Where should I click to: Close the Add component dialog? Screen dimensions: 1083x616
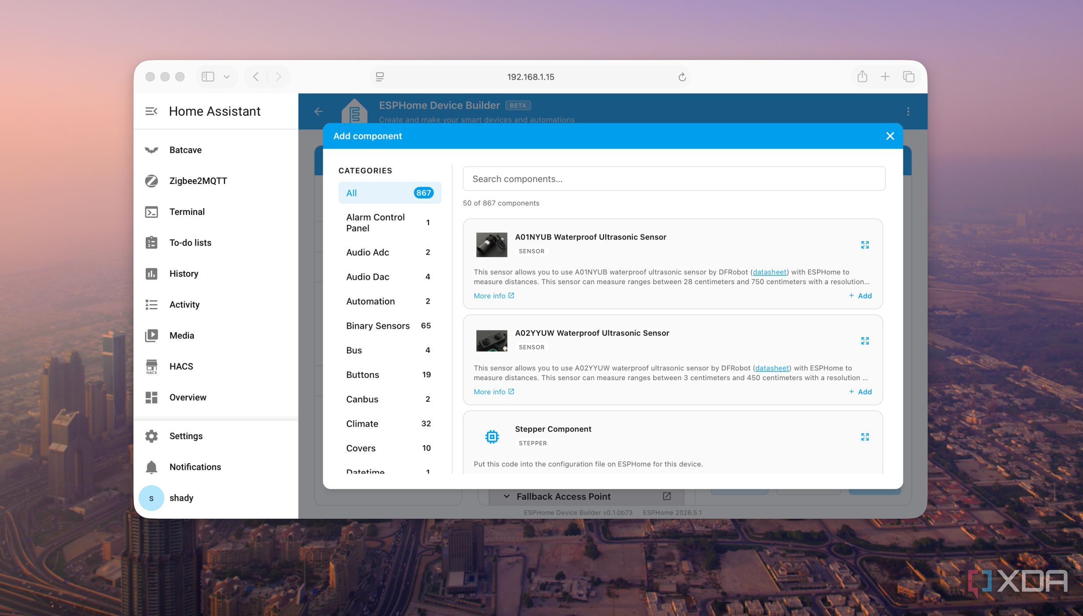coord(890,136)
